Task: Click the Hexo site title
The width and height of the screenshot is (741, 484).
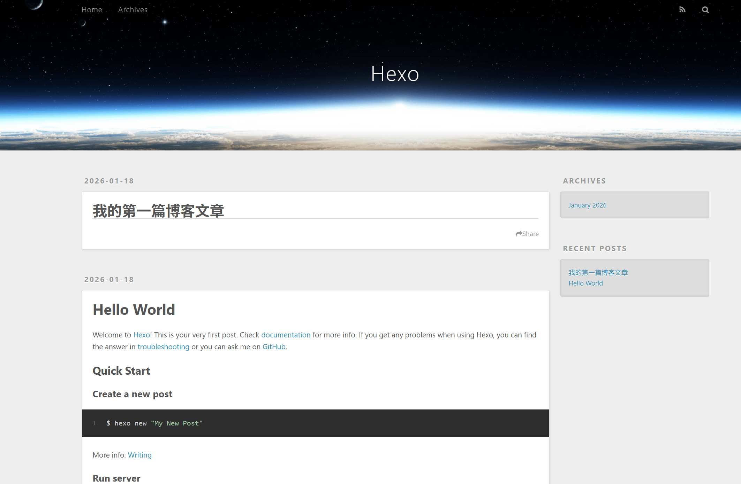Action: (395, 74)
